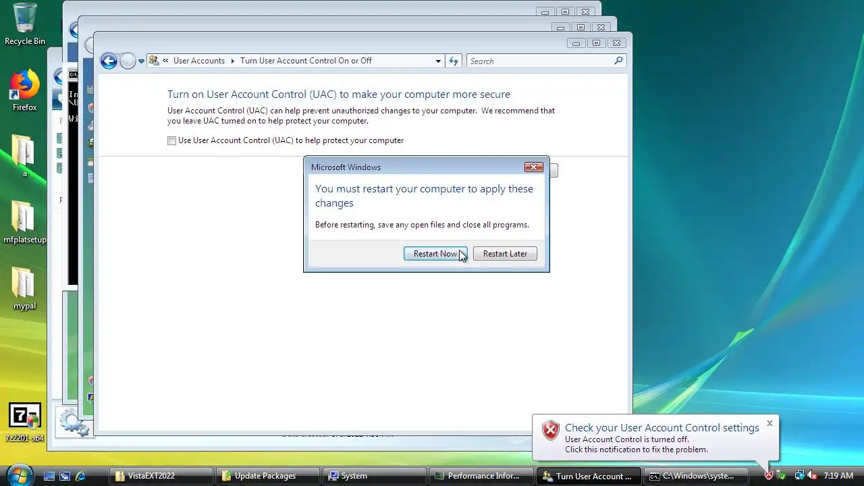Click the muted volume tray icon
This screenshot has width=864, height=486.
(x=813, y=476)
